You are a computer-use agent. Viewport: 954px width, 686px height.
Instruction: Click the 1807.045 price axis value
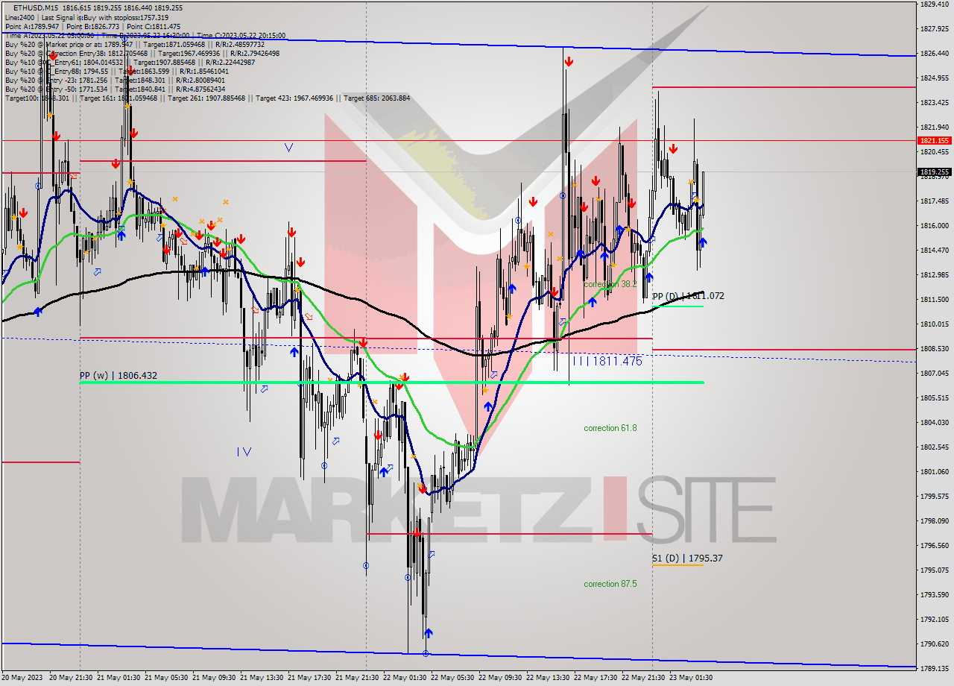click(x=934, y=373)
